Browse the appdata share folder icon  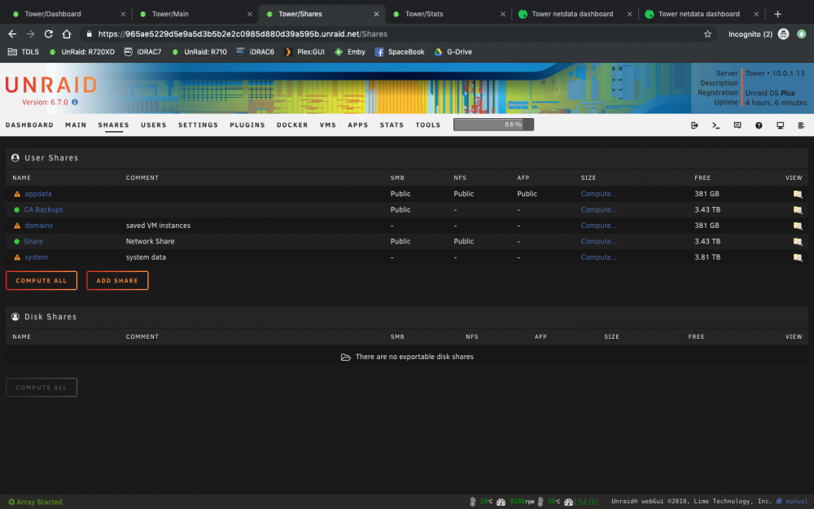coord(798,194)
